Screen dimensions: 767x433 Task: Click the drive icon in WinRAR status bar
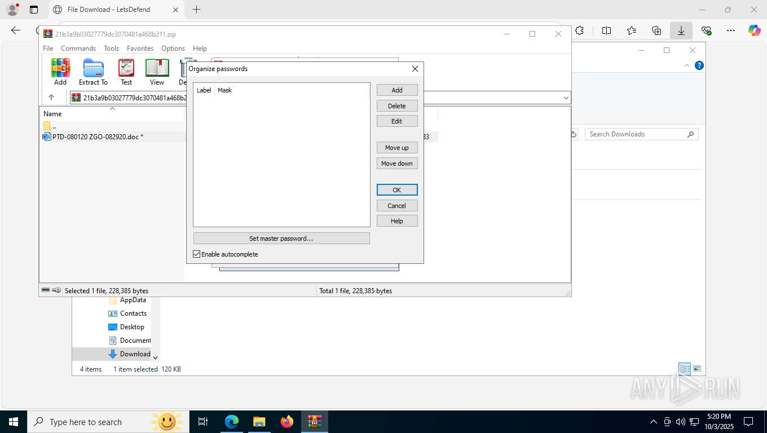[46, 290]
